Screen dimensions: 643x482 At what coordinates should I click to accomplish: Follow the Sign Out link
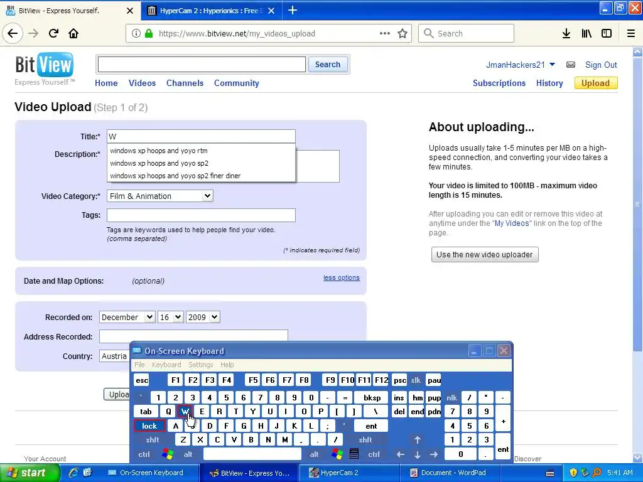pos(601,65)
